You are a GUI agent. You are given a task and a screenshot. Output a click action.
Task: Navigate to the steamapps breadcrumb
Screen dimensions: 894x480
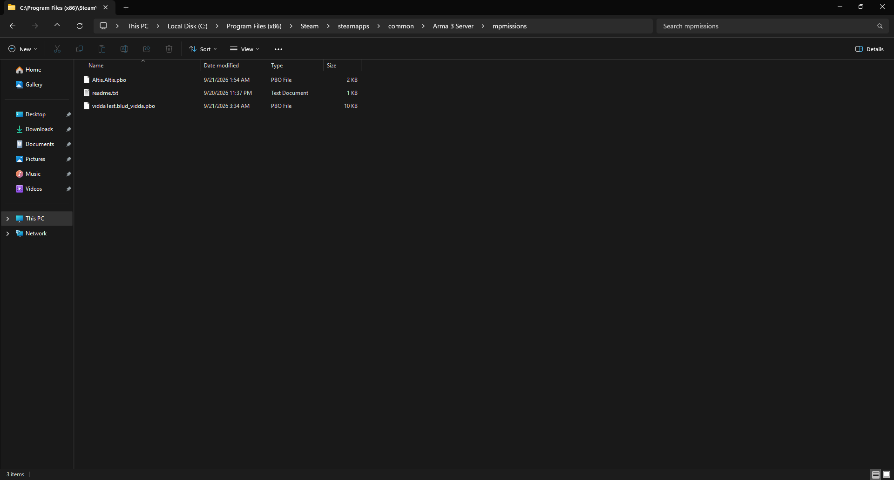click(x=353, y=26)
